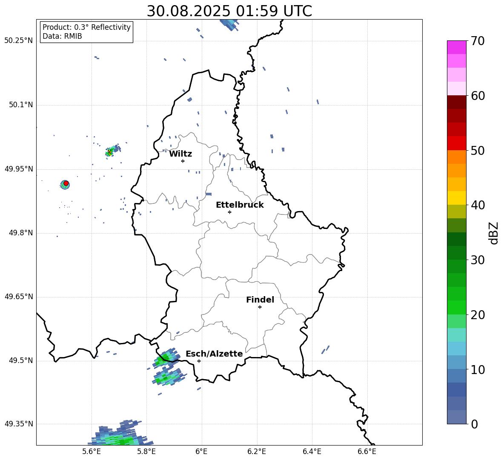Click the title 30.08.2025 01:59 UTC
Viewport: 504px width, 460px height.
[229, 11]
